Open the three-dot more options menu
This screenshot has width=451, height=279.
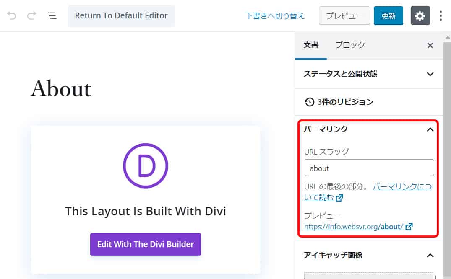[x=440, y=16]
